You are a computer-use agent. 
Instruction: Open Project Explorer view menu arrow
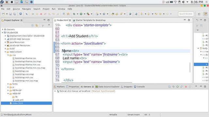point(49,25)
